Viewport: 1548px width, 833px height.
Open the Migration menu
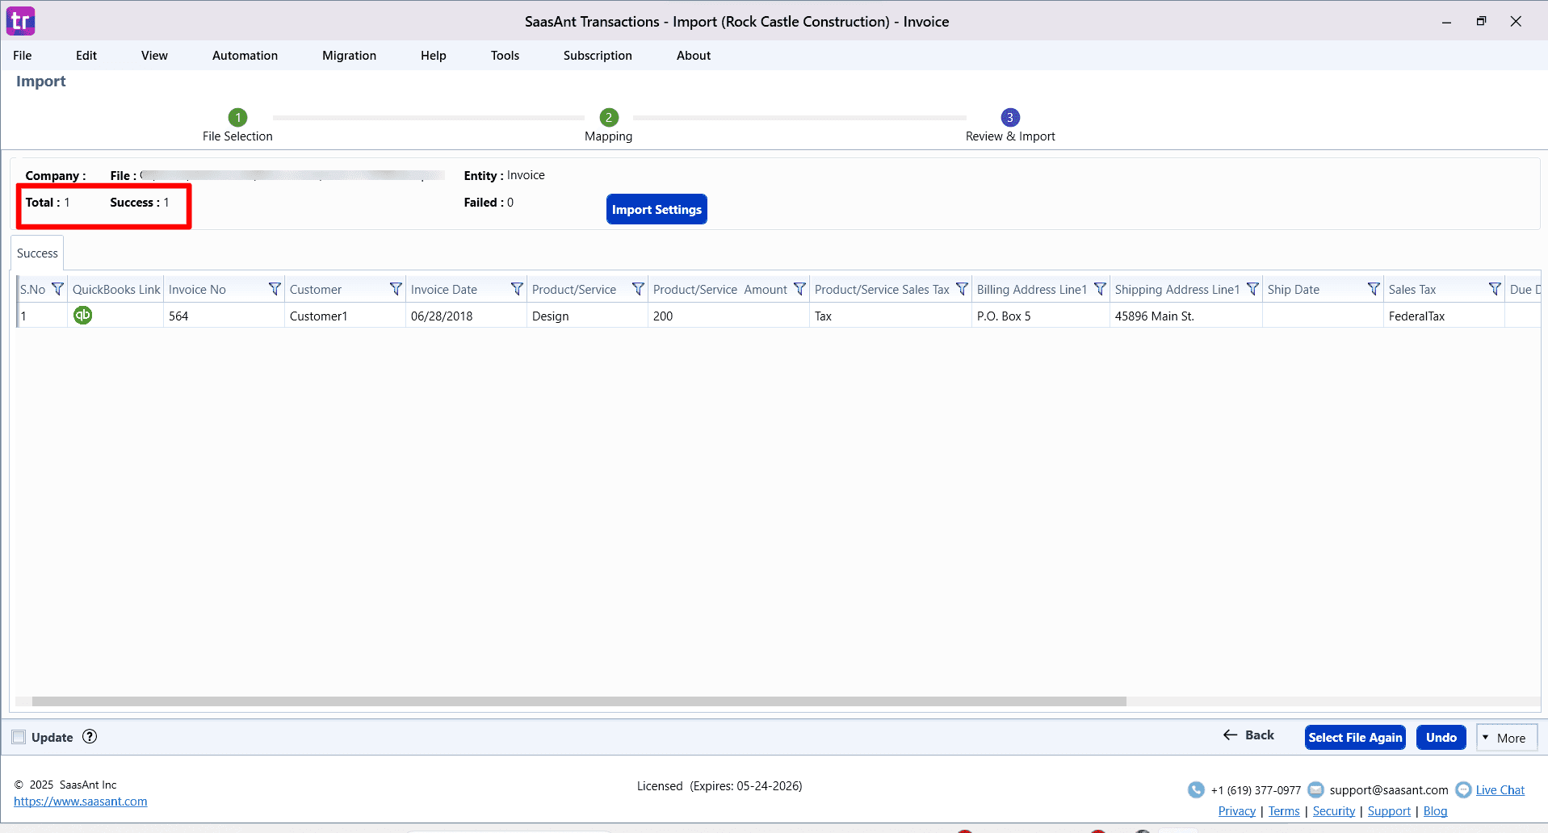tap(348, 55)
